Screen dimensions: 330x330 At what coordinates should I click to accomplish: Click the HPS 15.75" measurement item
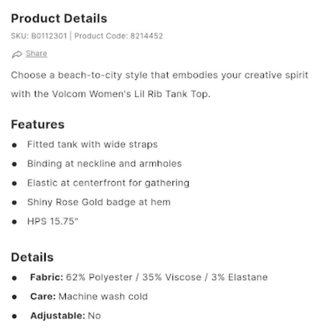[53, 221]
